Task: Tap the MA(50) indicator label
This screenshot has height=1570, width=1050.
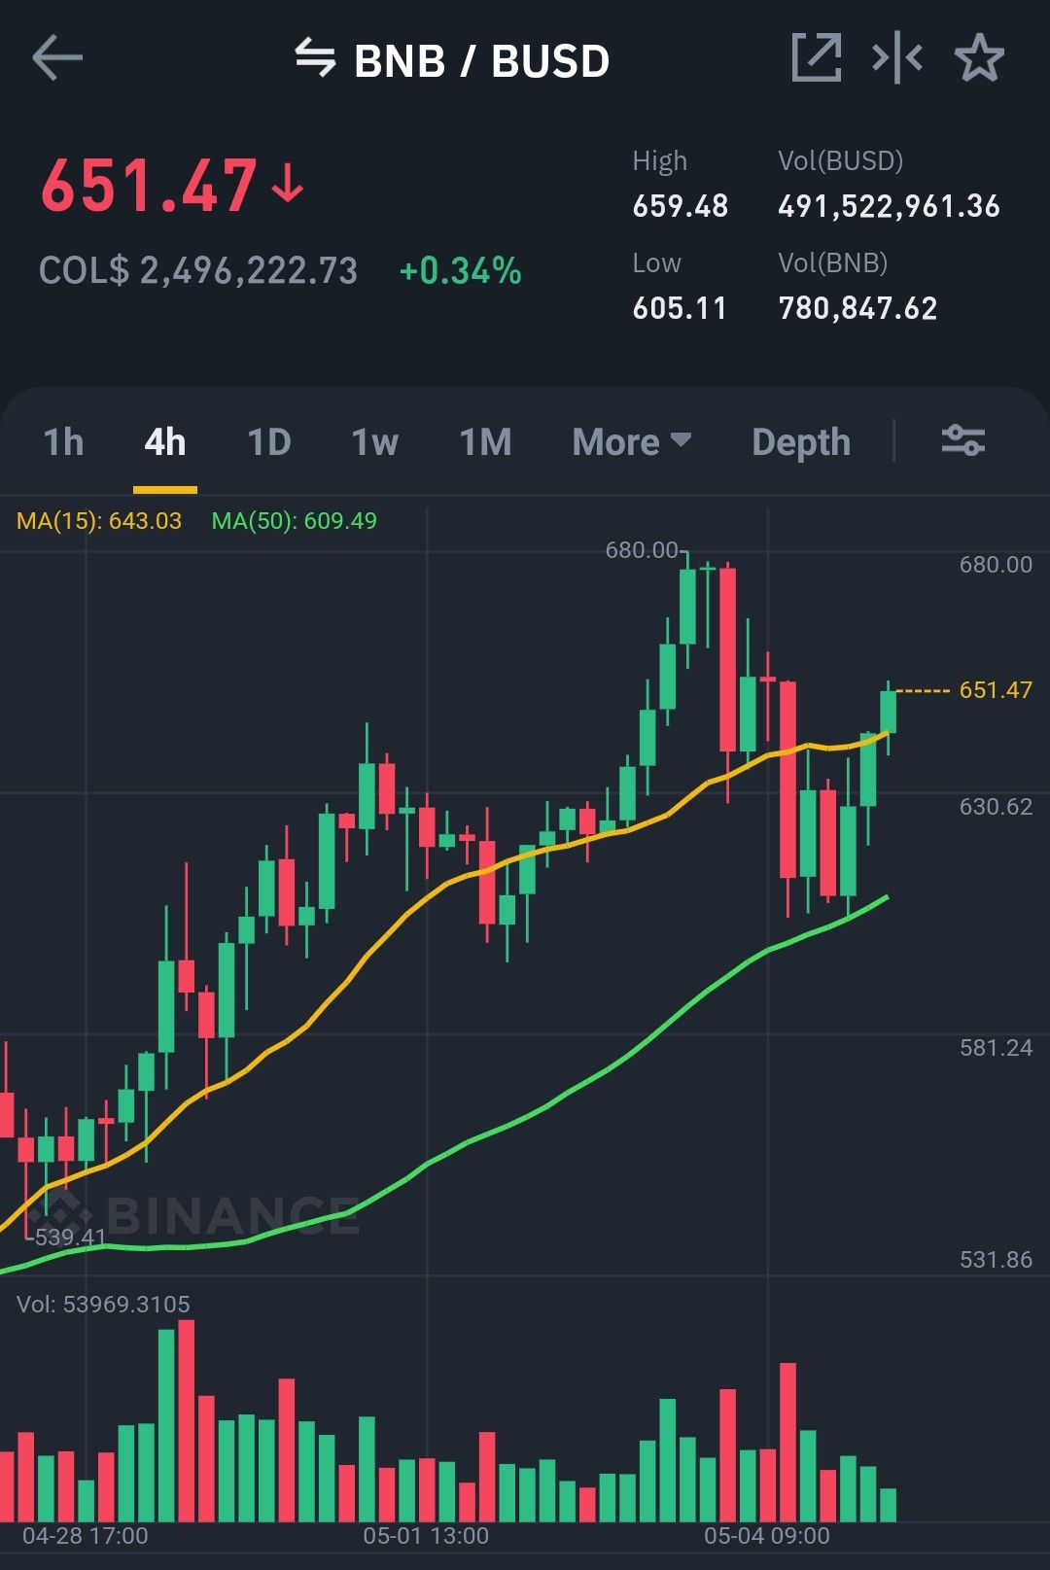Action: [x=295, y=521]
